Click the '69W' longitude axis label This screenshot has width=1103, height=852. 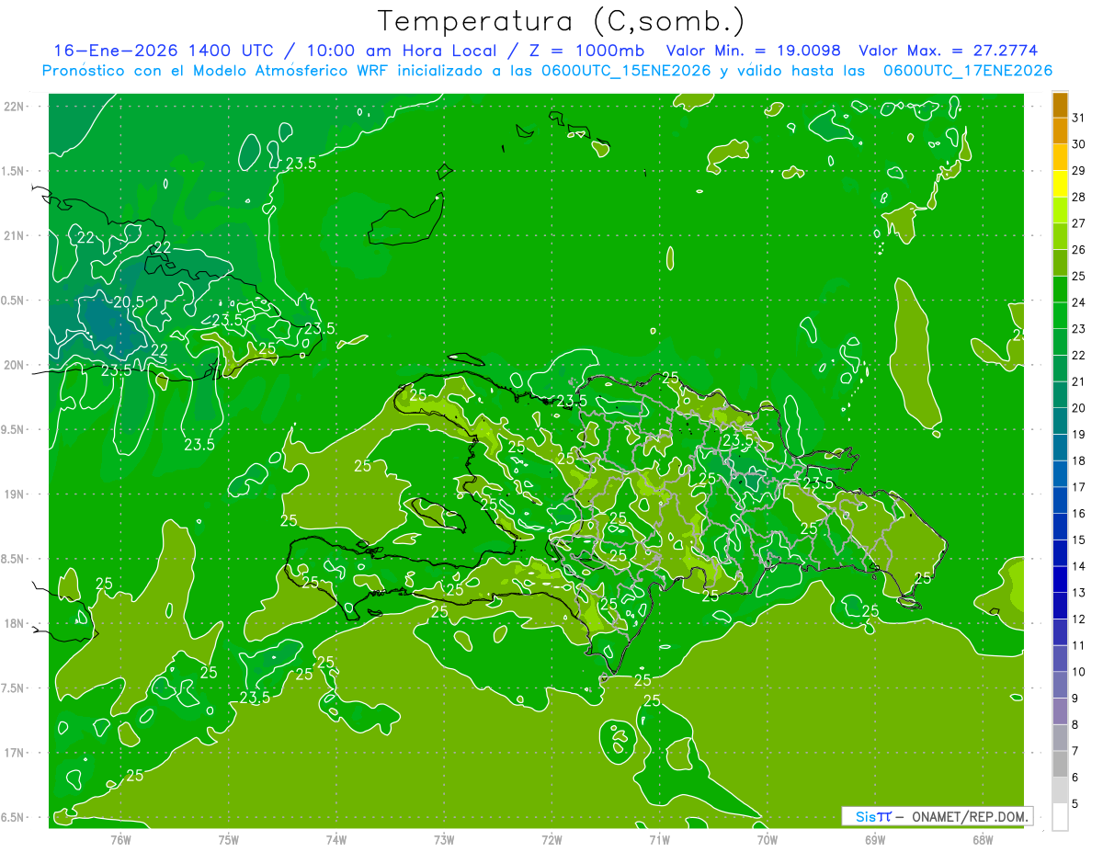pos(874,839)
